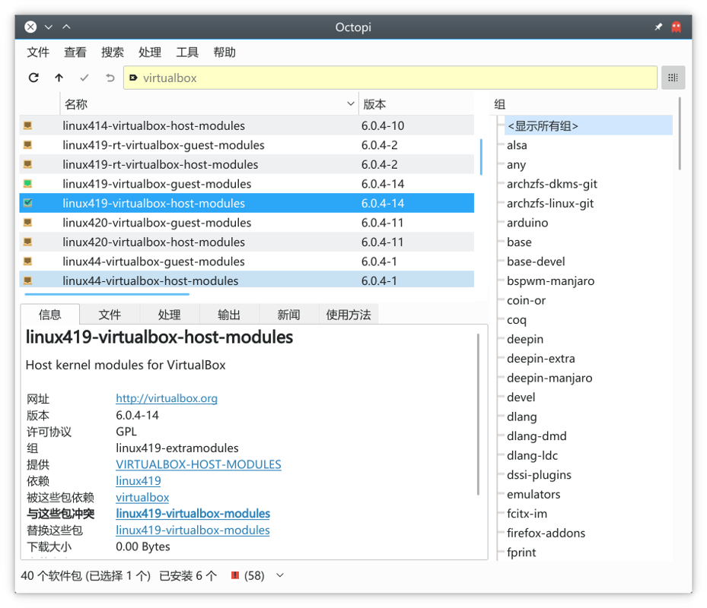
Task: Click the package list horizontal scrollbar
Action: tap(107, 294)
